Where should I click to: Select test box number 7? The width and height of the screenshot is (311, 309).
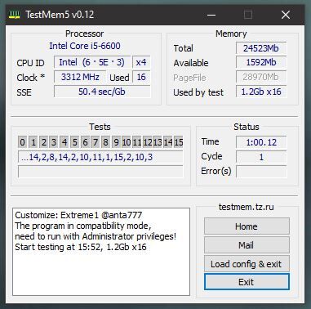point(96,142)
